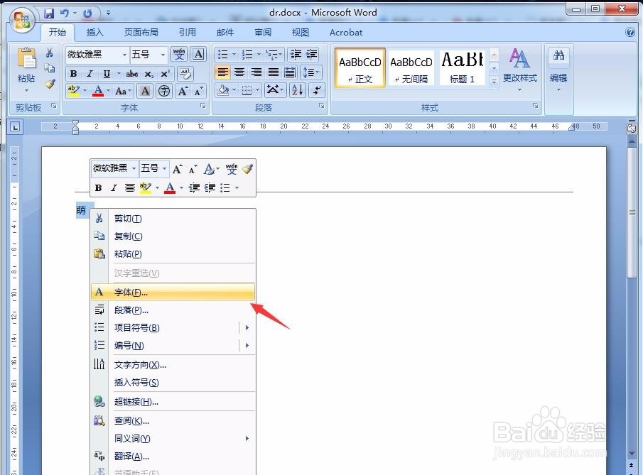
Task: Choose 超链接(H)... in context menu
Action: [x=173, y=402]
